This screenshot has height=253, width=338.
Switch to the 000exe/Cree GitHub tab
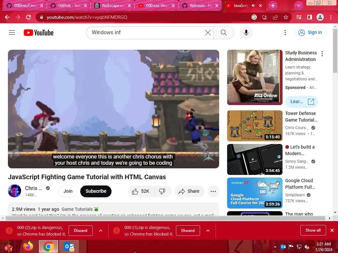(x=24, y=6)
